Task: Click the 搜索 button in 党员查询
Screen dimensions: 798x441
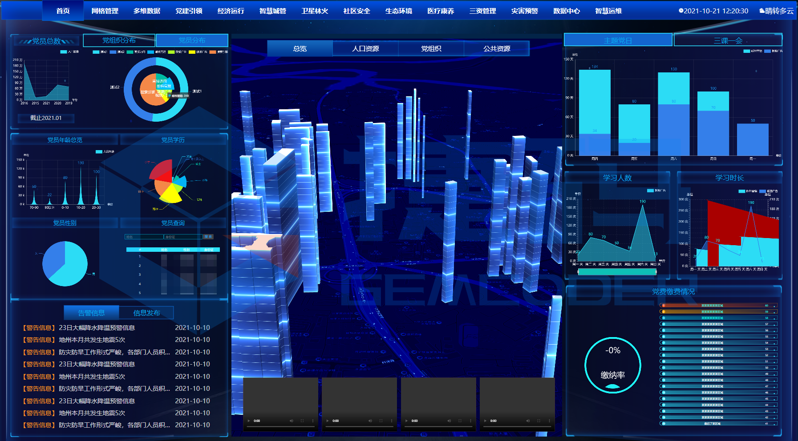Action: coord(208,237)
